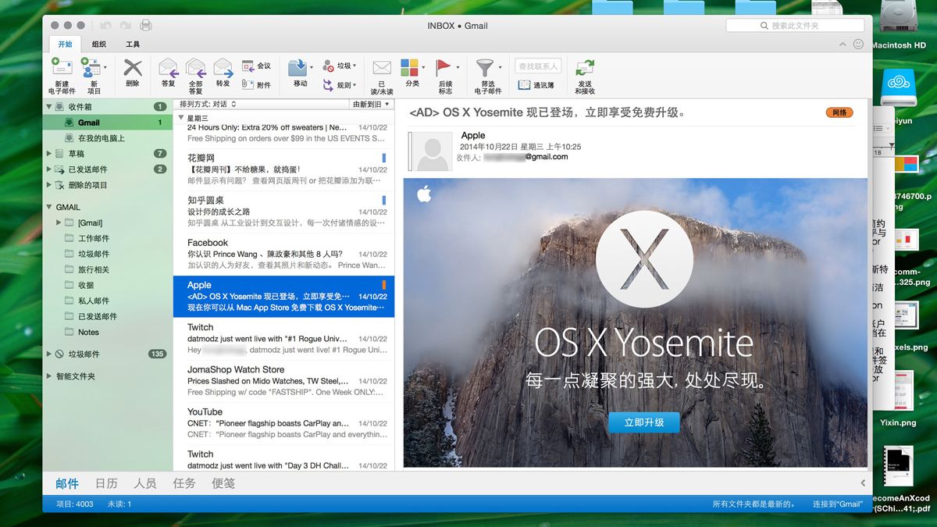Click the orange 网络 category tag
The width and height of the screenshot is (937, 527).
click(x=839, y=112)
